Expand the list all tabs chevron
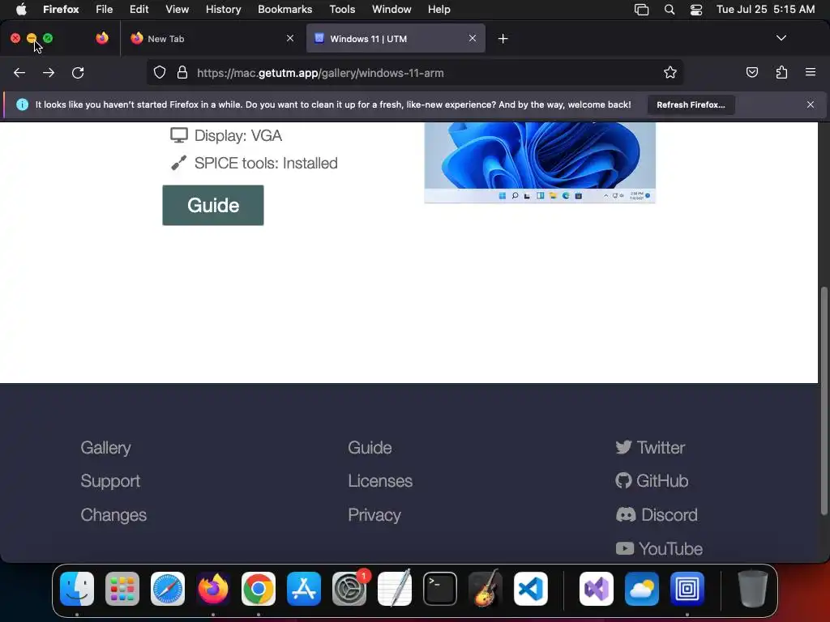This screenshot has width=830, height=622. (x=781, y=38)
